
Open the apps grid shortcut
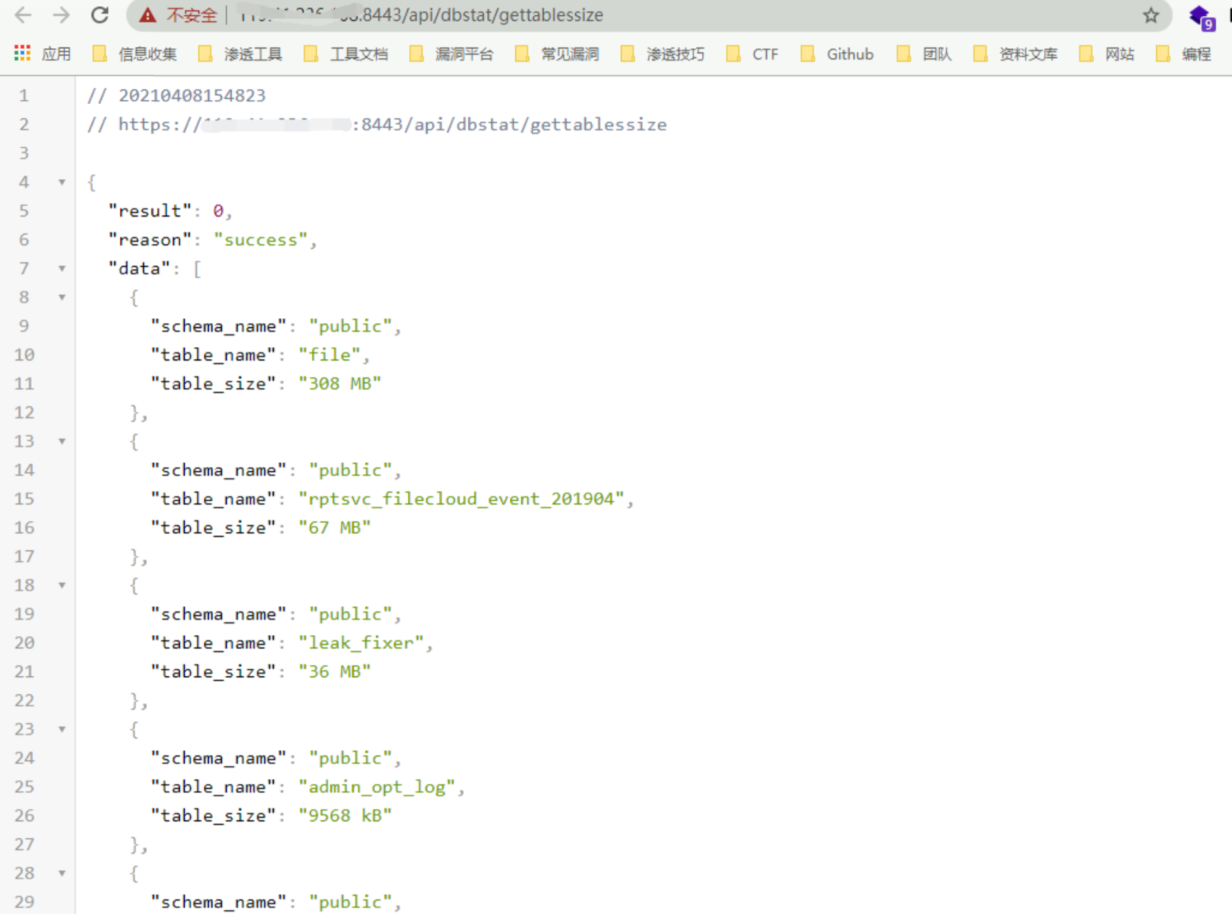tap(23, 54)
